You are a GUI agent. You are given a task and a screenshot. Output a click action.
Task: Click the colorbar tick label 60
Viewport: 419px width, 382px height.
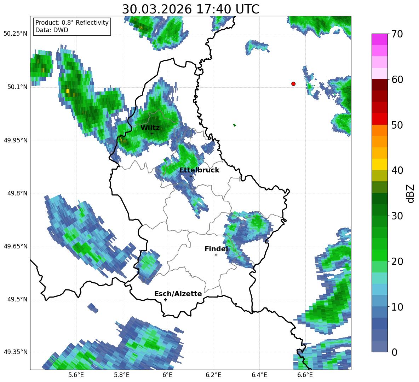pyautogui.click(x=397, y=80)
